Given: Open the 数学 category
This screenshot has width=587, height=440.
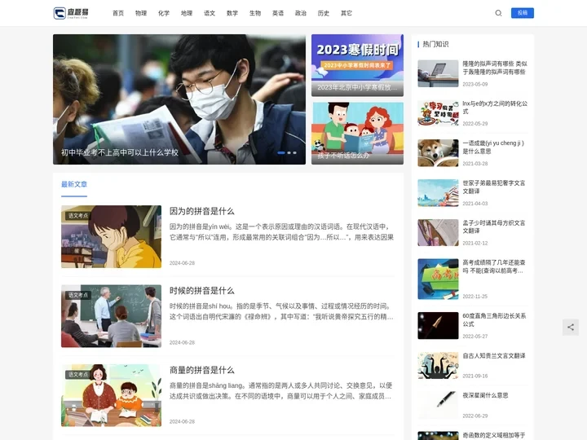Looking at the screenshot, I should [x=232, y=13].
